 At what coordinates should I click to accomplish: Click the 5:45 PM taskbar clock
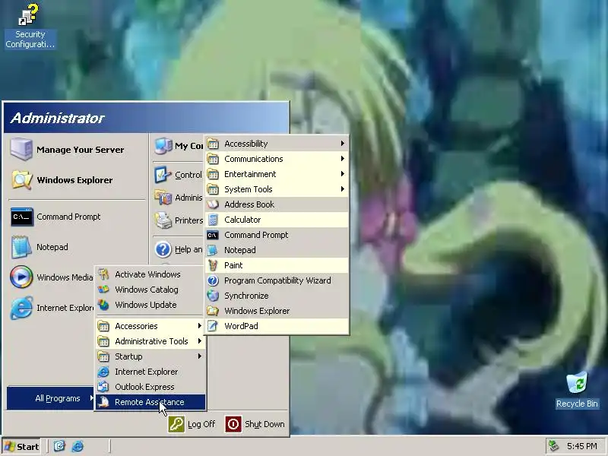581,446
